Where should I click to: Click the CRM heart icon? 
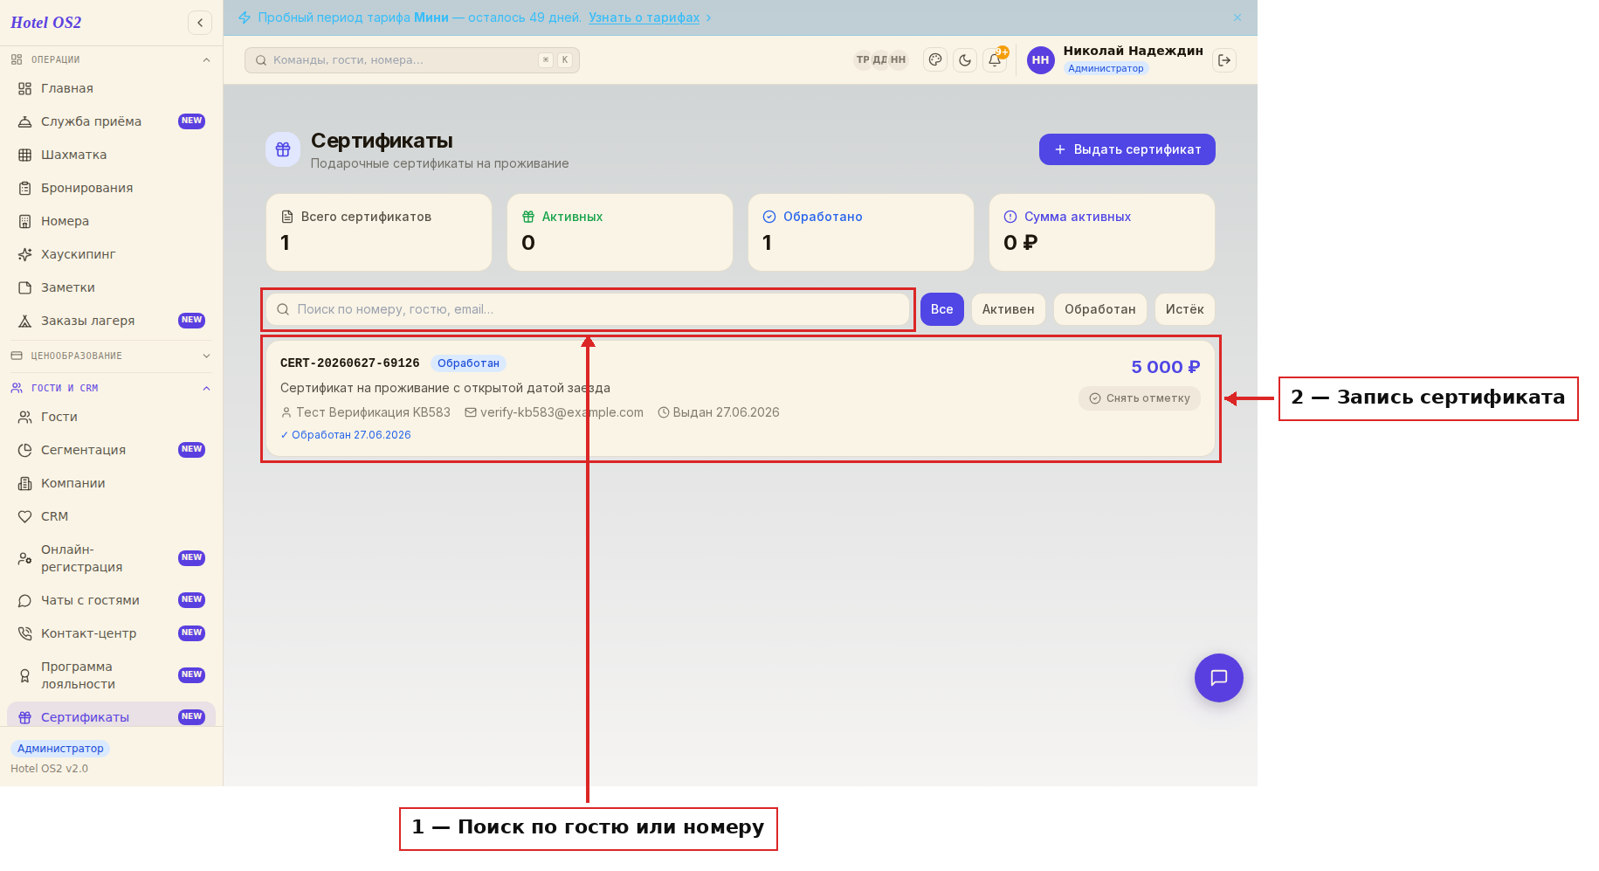[x=25, y=516]
